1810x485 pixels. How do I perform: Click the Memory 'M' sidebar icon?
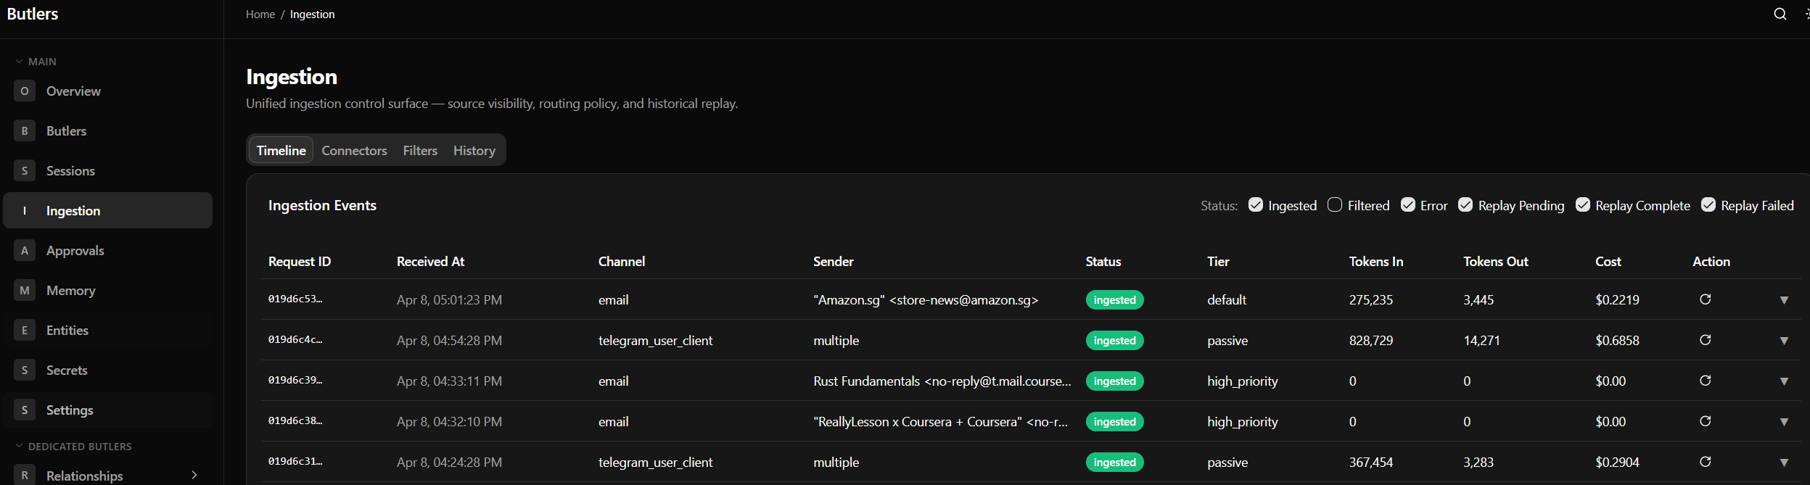[x=25, y=290]
